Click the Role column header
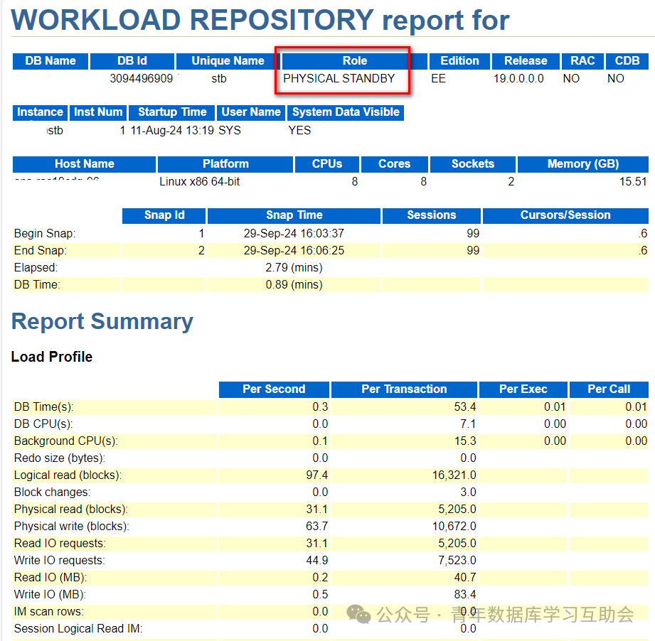This screenshot has height=641, width=655. (x=355, y=61)
